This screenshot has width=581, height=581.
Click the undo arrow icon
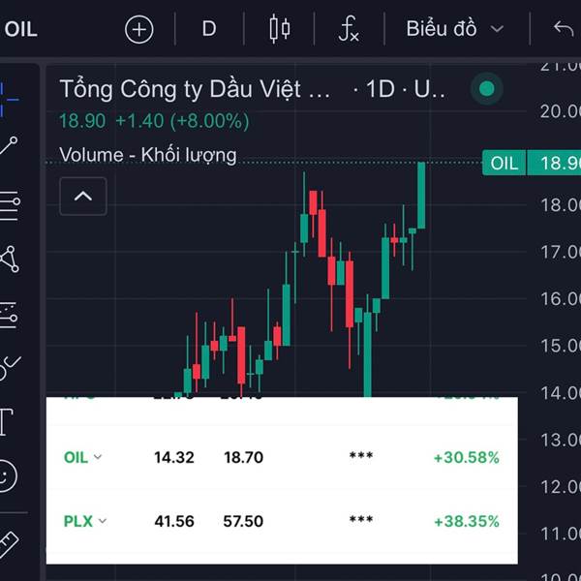563,29
